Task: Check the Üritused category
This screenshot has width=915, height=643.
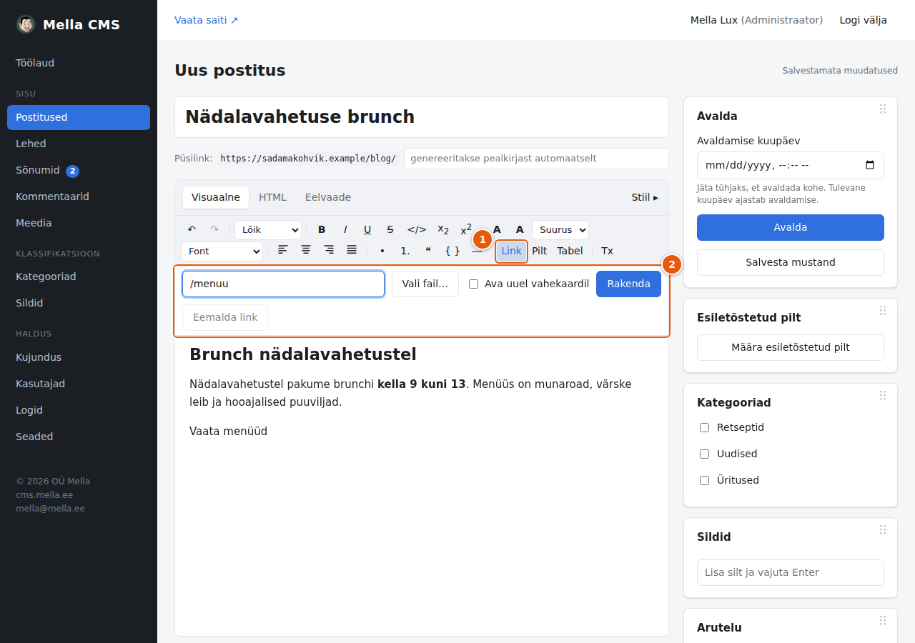Action: (704, 480)
